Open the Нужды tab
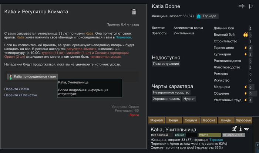Screen dimensions: 259x153 point(226,120)
